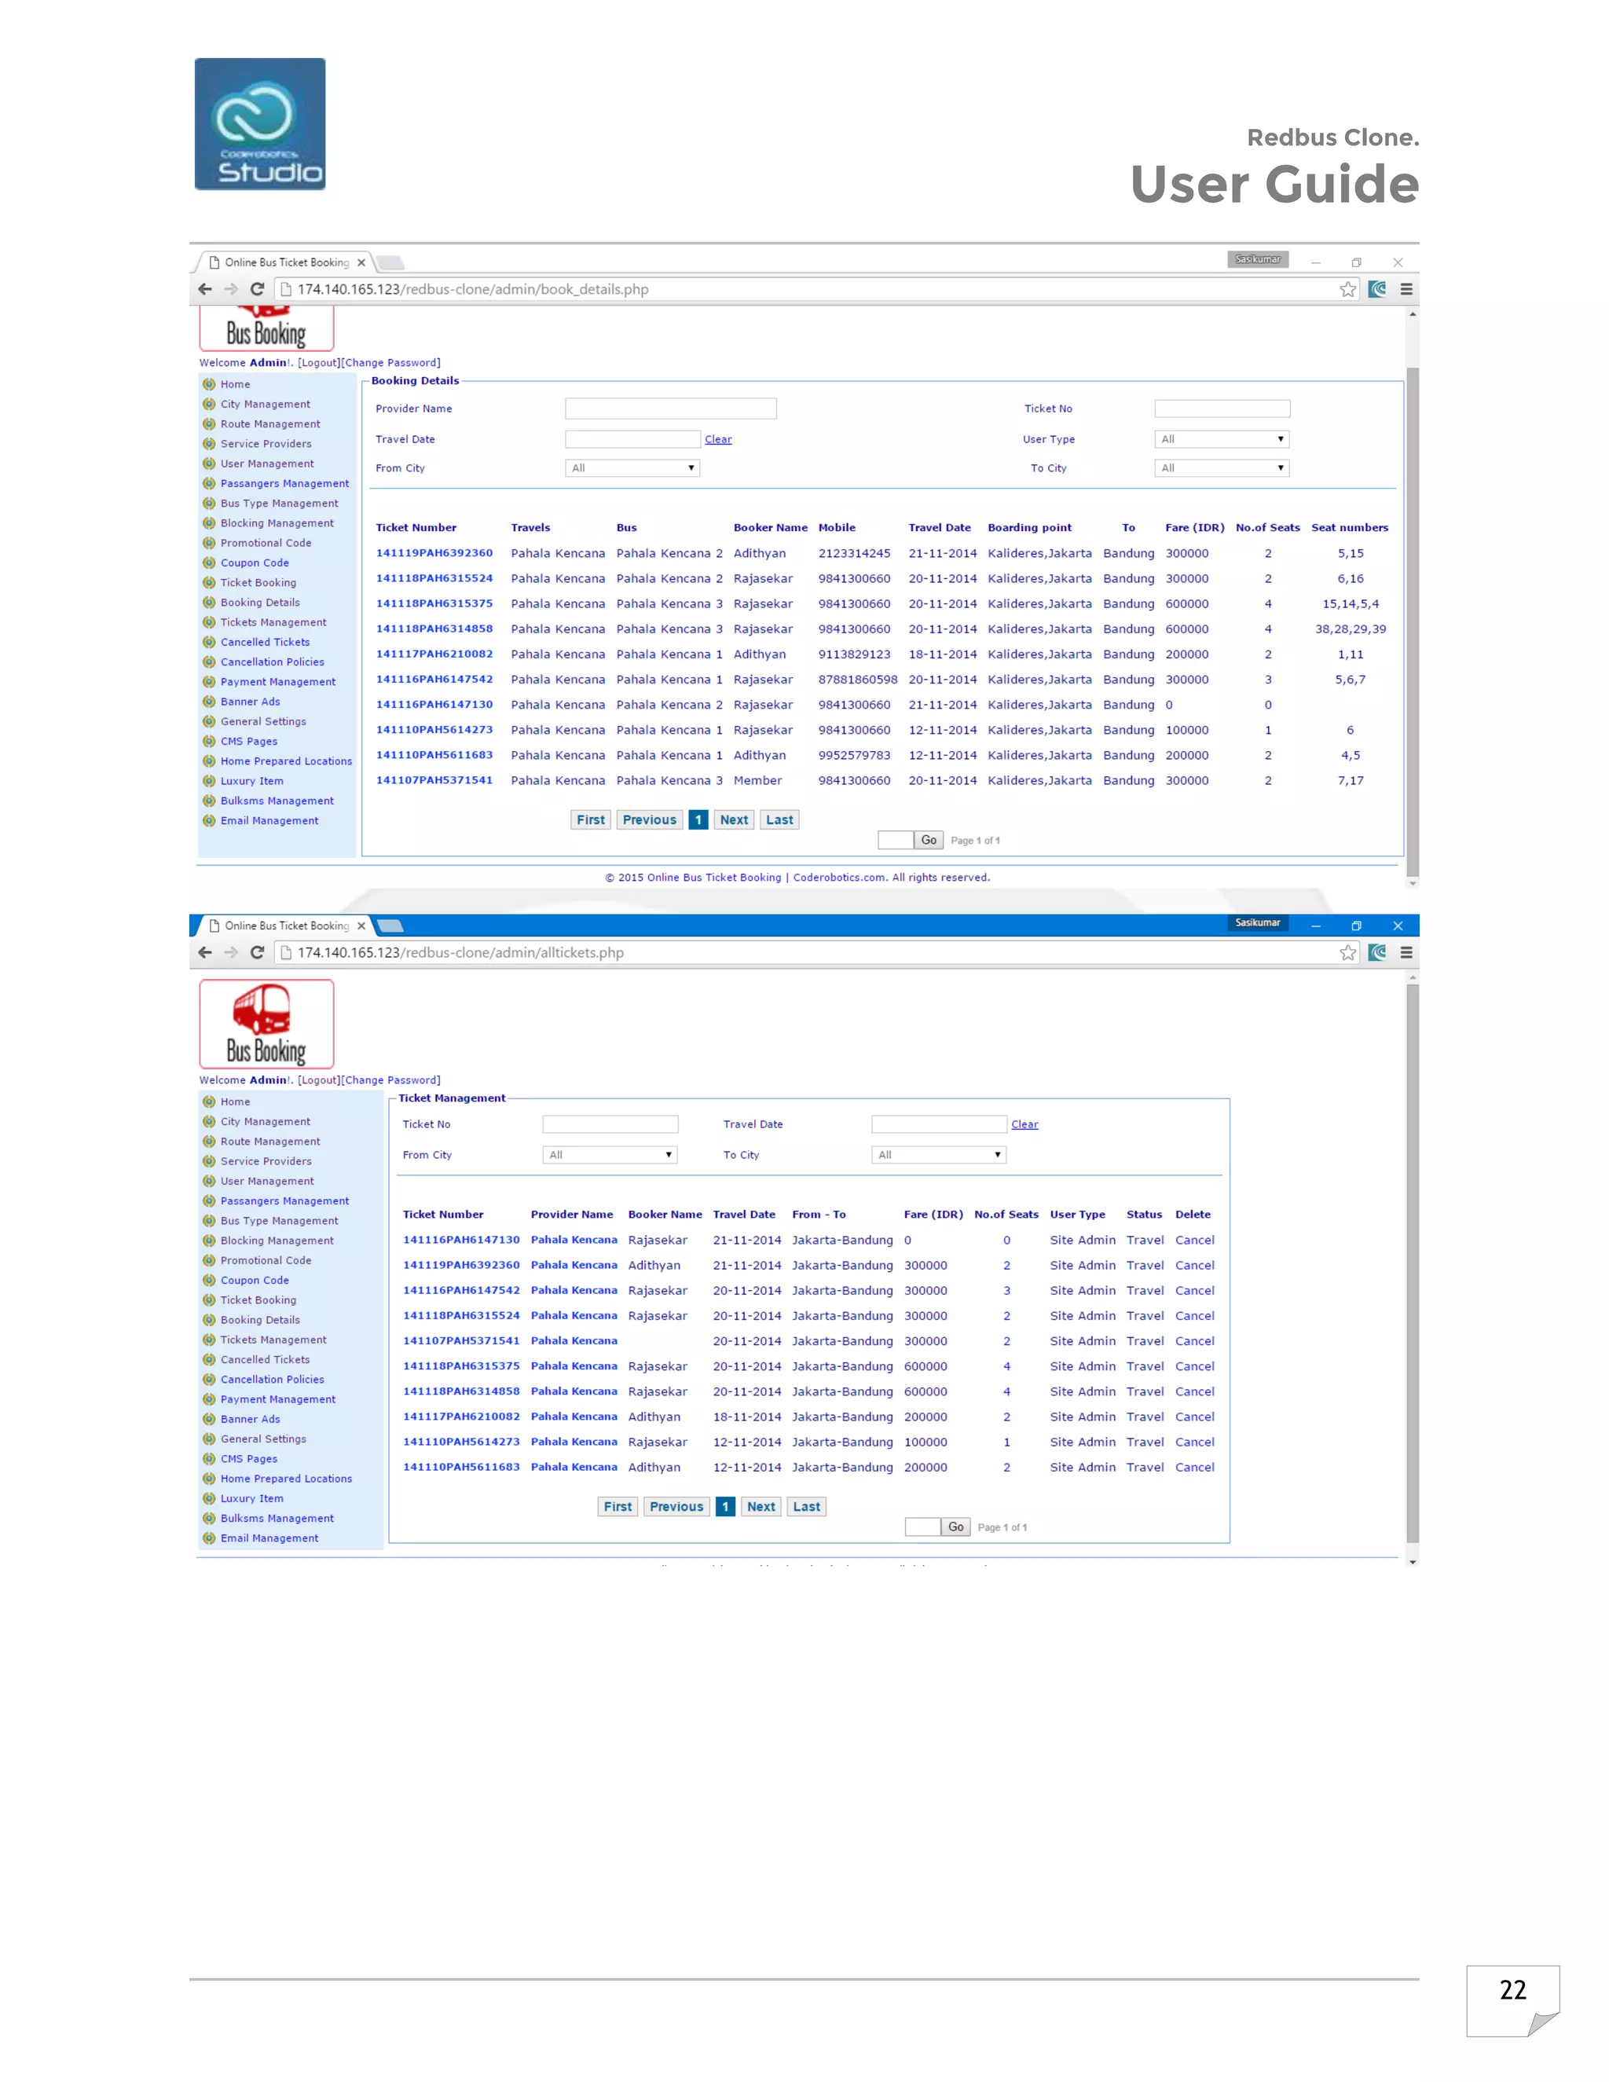Click Pahala Kencana provider for ticket 141107PAH5371541
Image resolution: width=1609 pixels, height=2082 pixels.
574,1340
